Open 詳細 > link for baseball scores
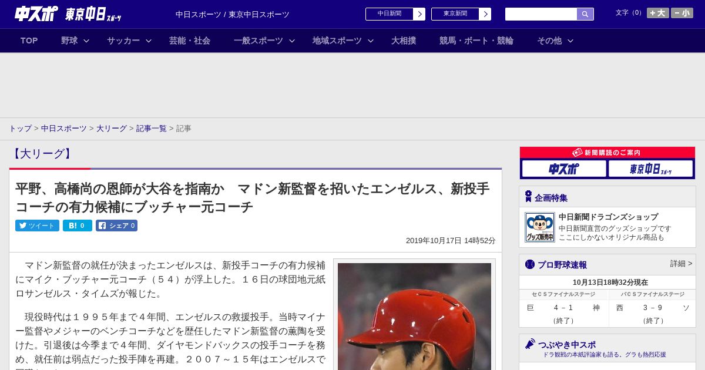The height and width of the screenshot is (370, 705). [681, 264]
